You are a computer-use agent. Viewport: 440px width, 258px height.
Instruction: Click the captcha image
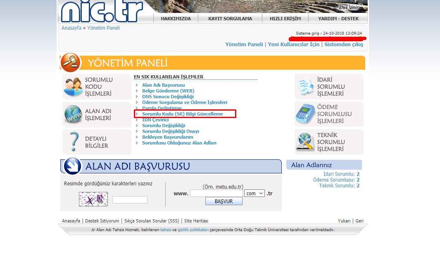click(93, 199)
